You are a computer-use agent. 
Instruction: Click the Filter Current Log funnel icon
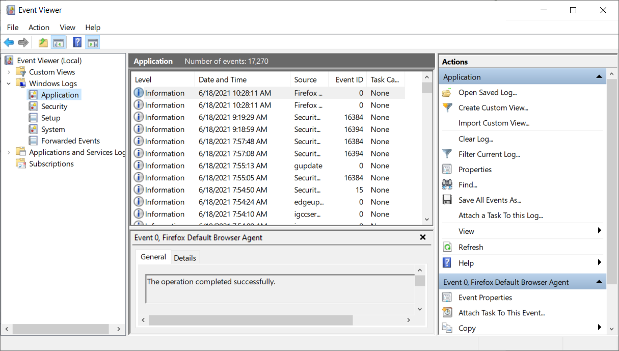coord(447,154)
